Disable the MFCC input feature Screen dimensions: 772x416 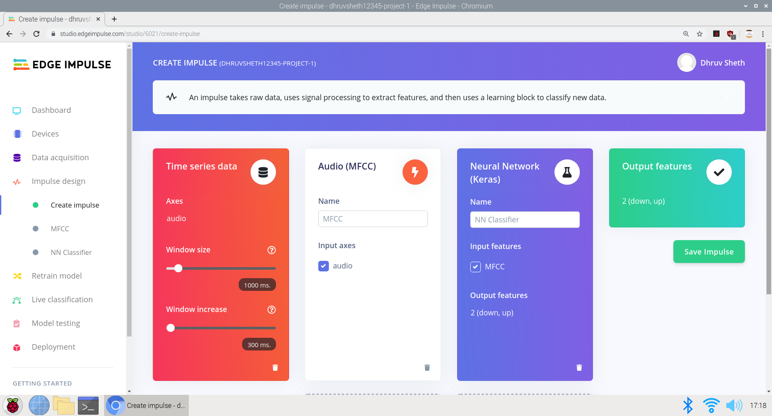[475, 267]
